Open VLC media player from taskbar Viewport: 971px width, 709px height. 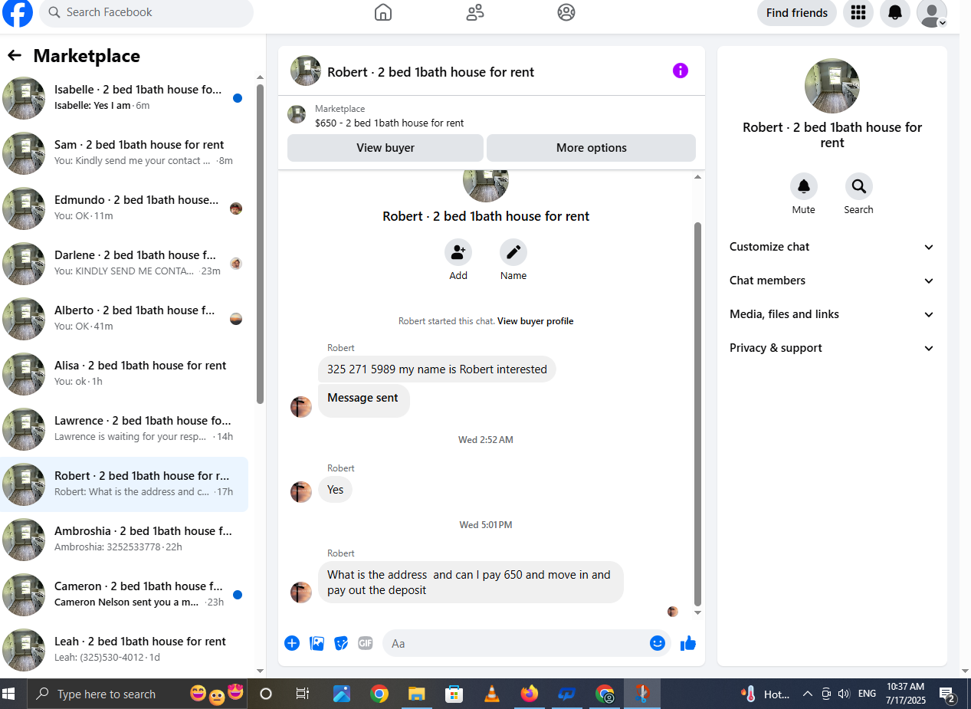[x=491, y=694]
